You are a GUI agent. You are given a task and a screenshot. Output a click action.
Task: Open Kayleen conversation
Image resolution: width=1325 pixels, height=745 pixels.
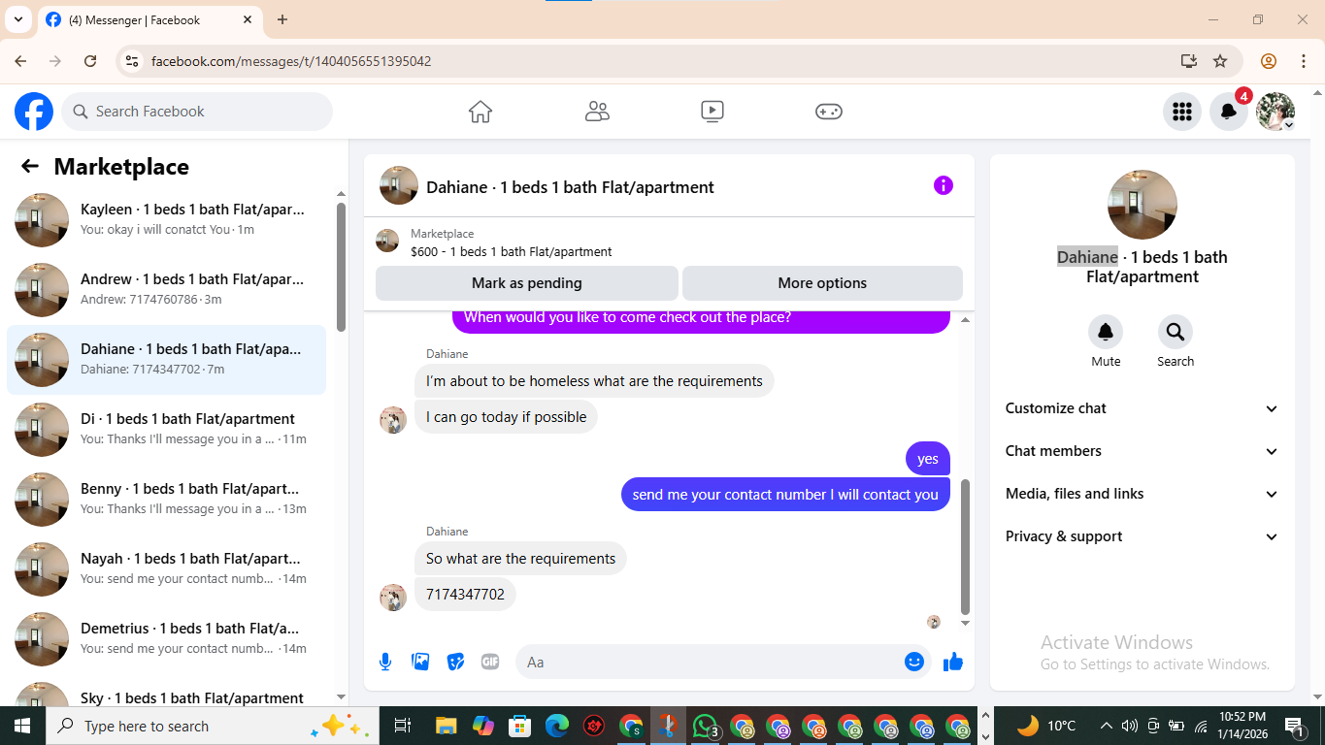tap(166, 219)
